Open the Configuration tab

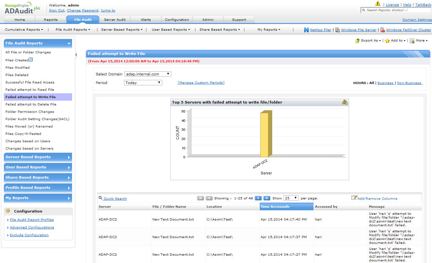click(177, 19)
